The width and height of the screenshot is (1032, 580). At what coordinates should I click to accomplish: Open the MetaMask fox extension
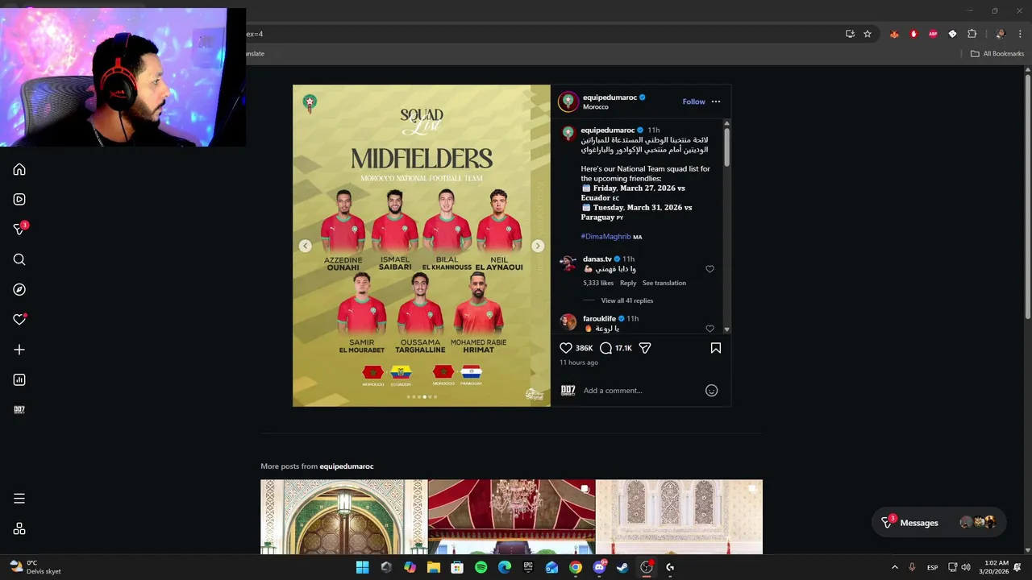coord(894,34)
